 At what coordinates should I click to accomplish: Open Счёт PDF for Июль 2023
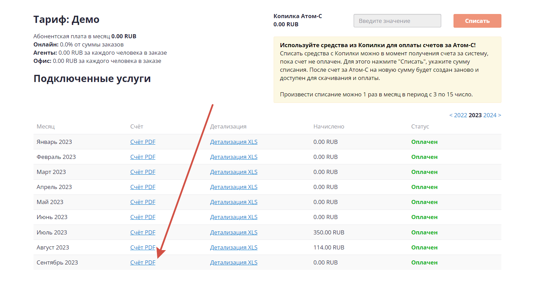point(143,232)
